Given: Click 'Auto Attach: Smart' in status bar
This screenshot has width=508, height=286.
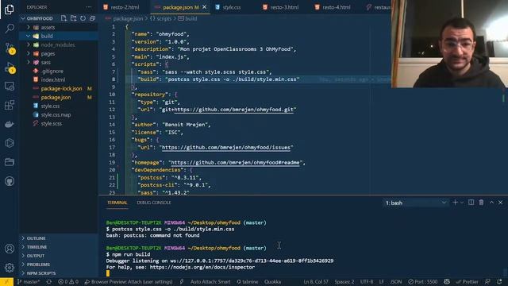Looking at the screenshot, I should tap(210, 282).
